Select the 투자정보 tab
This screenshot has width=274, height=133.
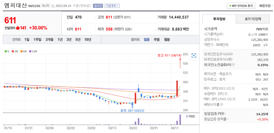pyautogui.click(x=219, y=19)
